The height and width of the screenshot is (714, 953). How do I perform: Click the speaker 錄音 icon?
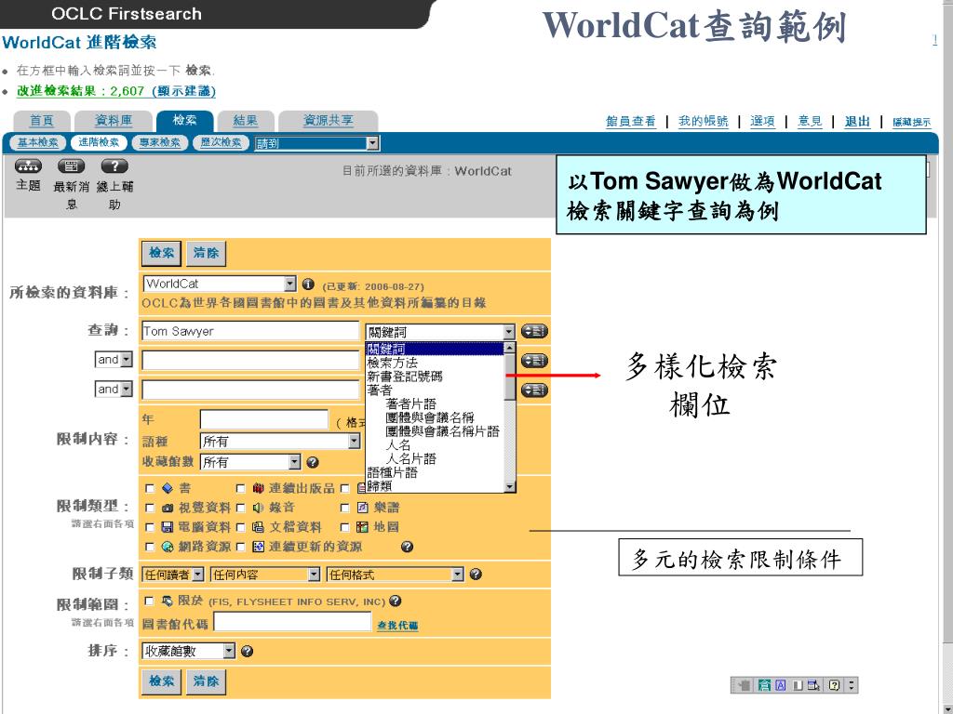point(258,508)
